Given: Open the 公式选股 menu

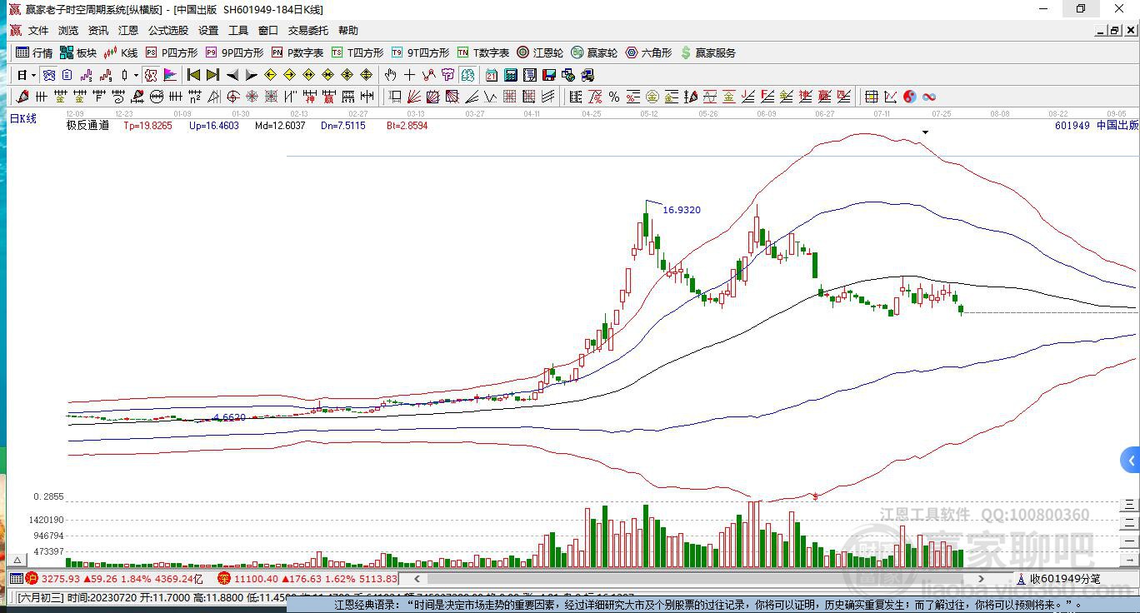Looking at the screenshot, I should tap(168, 30).
